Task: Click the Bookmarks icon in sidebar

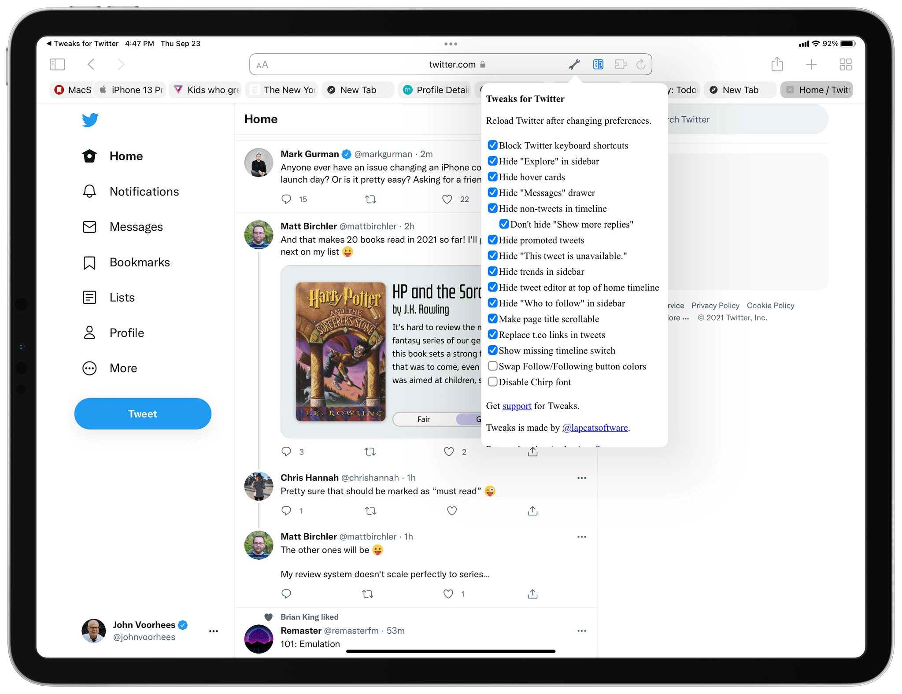Action: point(90,262)
